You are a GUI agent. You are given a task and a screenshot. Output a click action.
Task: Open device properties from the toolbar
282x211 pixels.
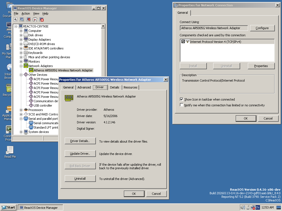[x=15, y=20]
